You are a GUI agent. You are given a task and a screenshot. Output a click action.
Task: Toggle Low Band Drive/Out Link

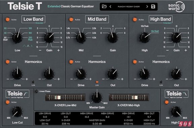coord(33,82)
